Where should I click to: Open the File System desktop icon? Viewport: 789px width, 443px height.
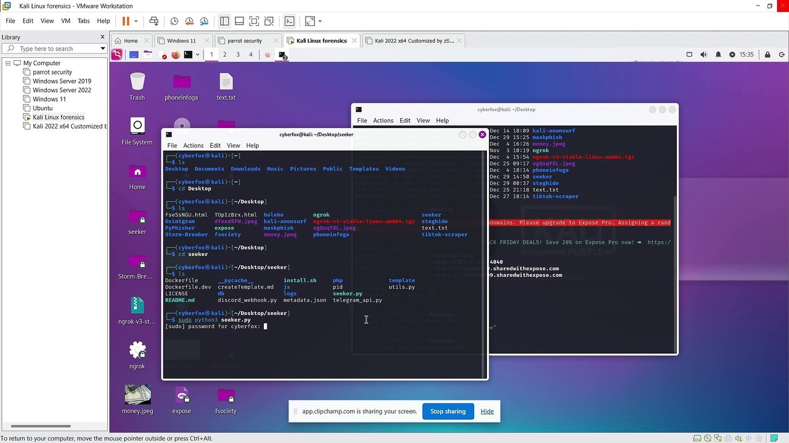tap(137, 132)
